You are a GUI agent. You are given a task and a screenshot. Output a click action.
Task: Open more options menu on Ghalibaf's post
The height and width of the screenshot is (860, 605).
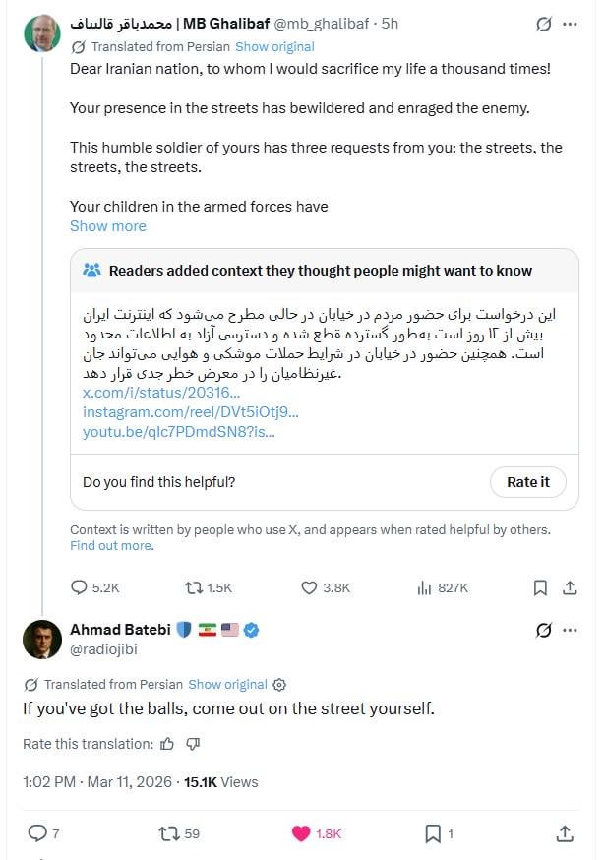point(570,24)
